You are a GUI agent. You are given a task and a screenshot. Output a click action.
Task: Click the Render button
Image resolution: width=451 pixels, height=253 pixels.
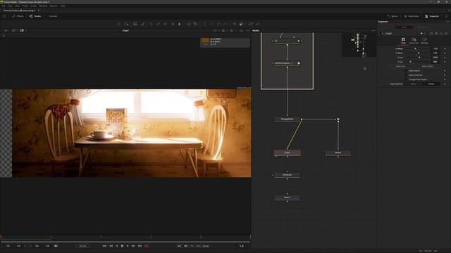point(83,246)
